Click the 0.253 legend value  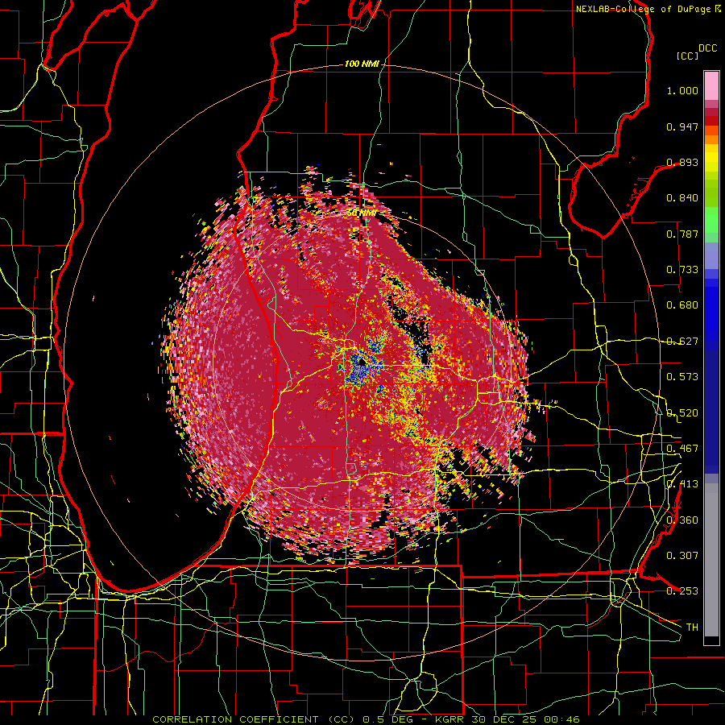[x=682, y=591]
